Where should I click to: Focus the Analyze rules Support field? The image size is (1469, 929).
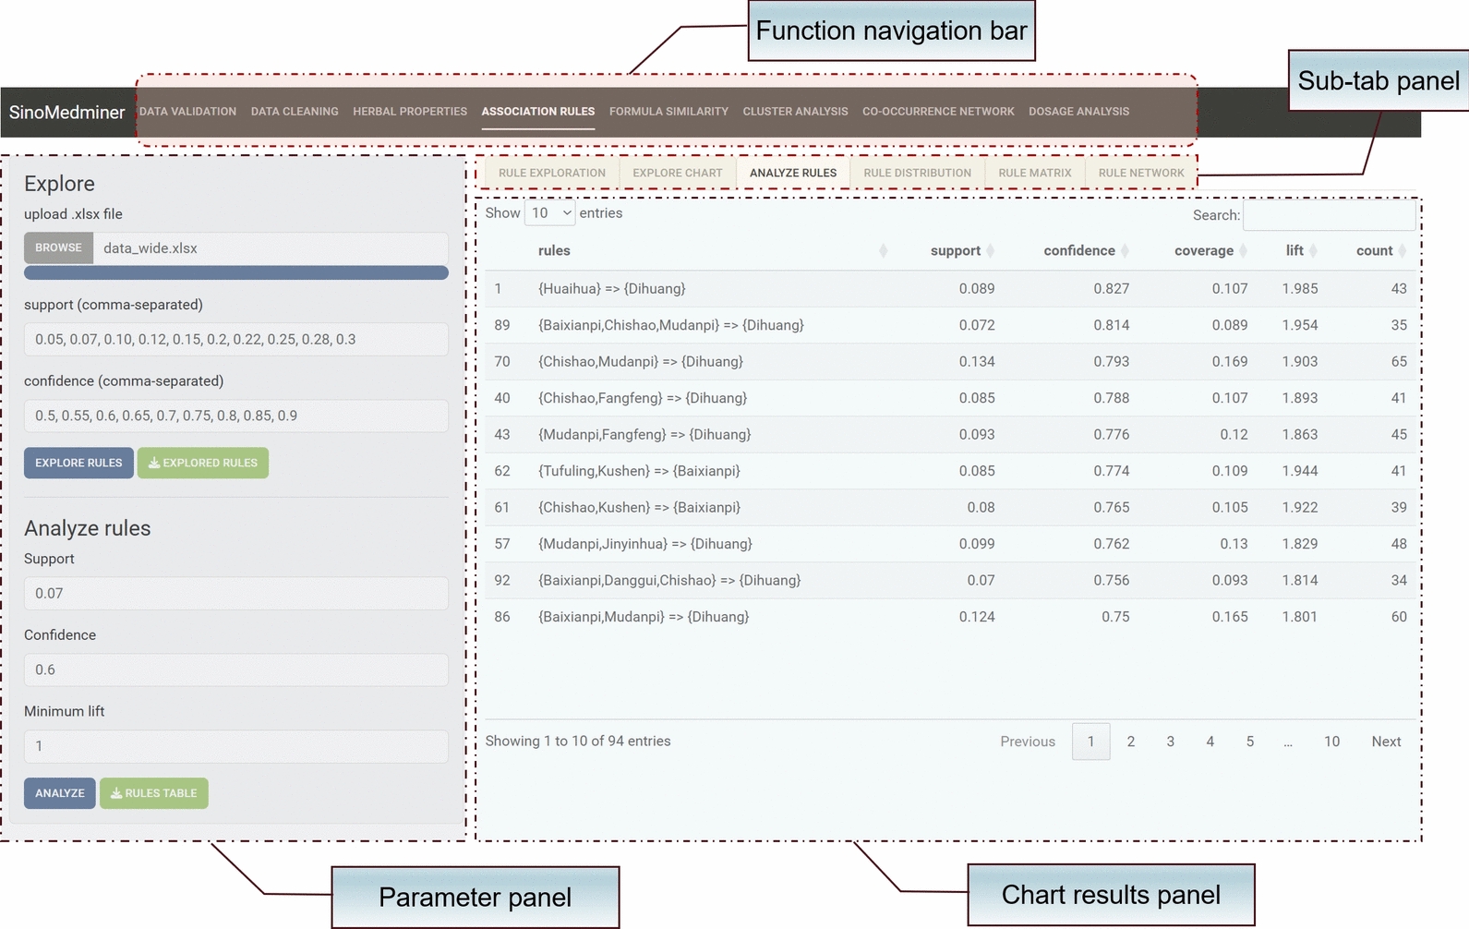click(x=236, y=593)
